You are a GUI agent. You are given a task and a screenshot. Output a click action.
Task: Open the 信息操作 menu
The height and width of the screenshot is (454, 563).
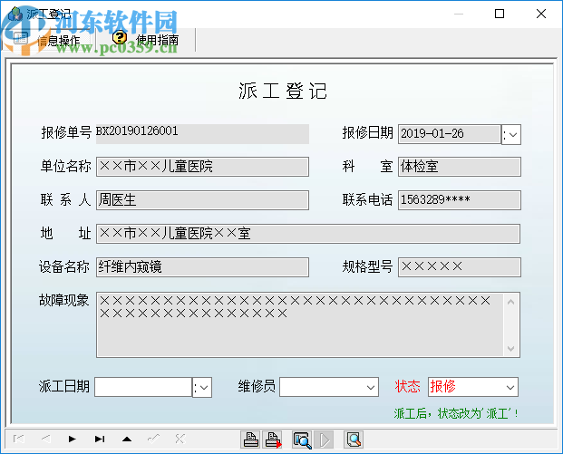click(46, 40)
